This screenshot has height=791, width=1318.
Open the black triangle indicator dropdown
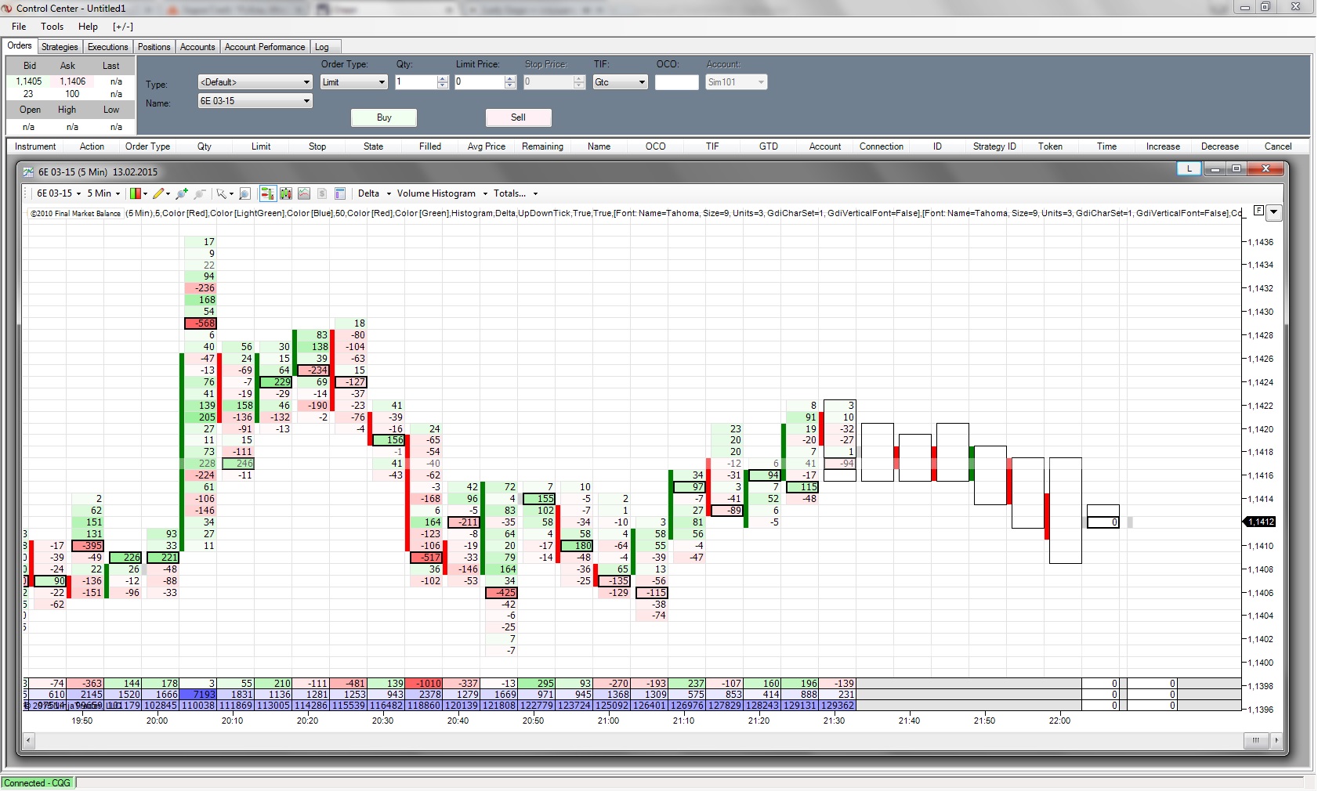coord(1274,212)
